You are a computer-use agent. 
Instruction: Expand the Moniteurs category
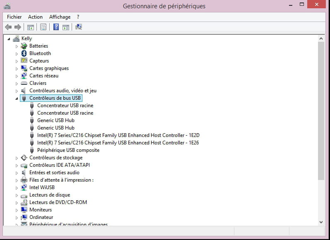click(17, 210)
